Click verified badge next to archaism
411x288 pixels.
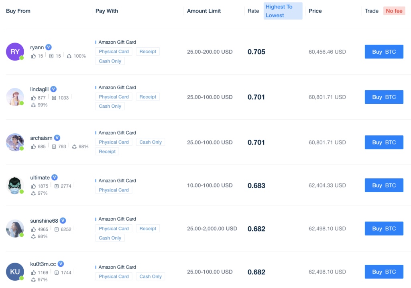57,138
